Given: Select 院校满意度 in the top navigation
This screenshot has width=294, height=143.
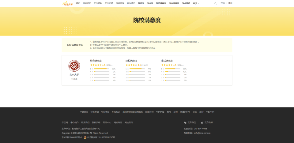Looking at the screenshot, I should (161, 3).
